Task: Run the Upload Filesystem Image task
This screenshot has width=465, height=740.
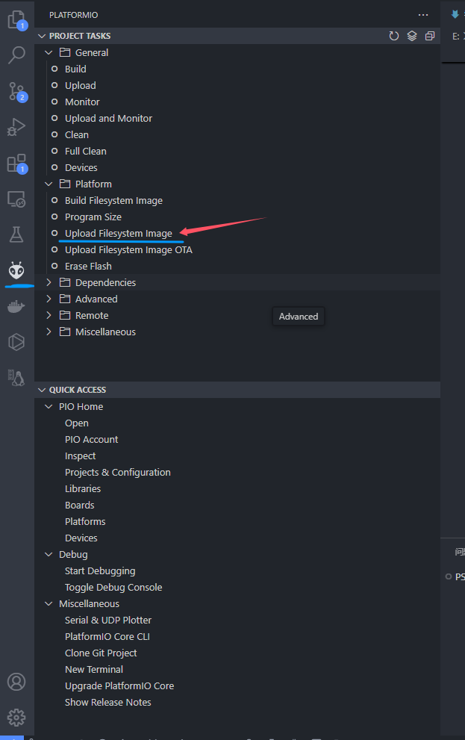Action: (x=119, y=234)
